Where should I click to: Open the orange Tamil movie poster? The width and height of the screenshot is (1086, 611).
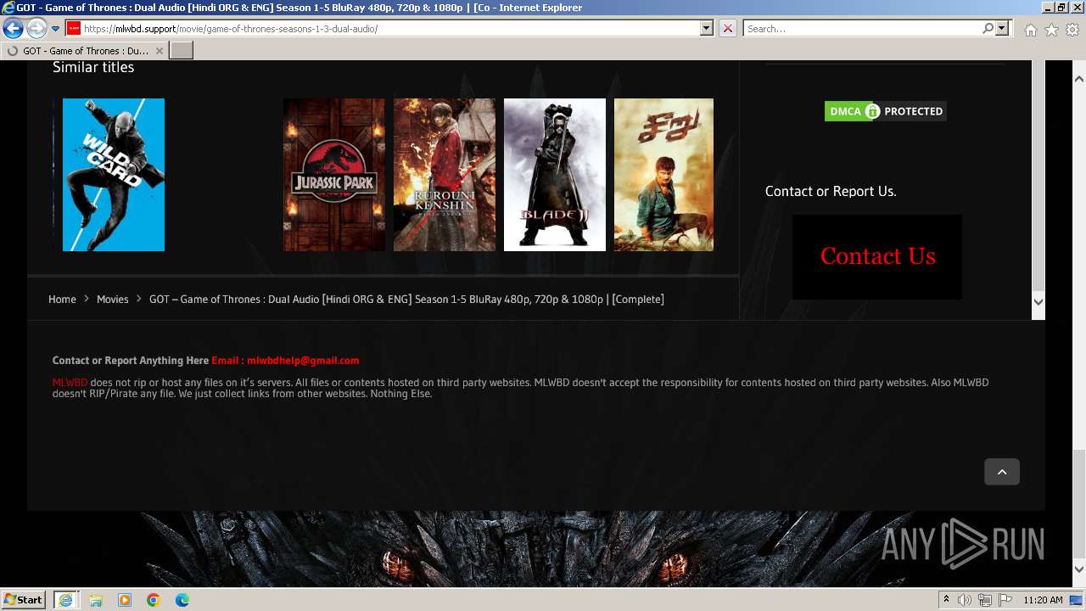(663, 175)
